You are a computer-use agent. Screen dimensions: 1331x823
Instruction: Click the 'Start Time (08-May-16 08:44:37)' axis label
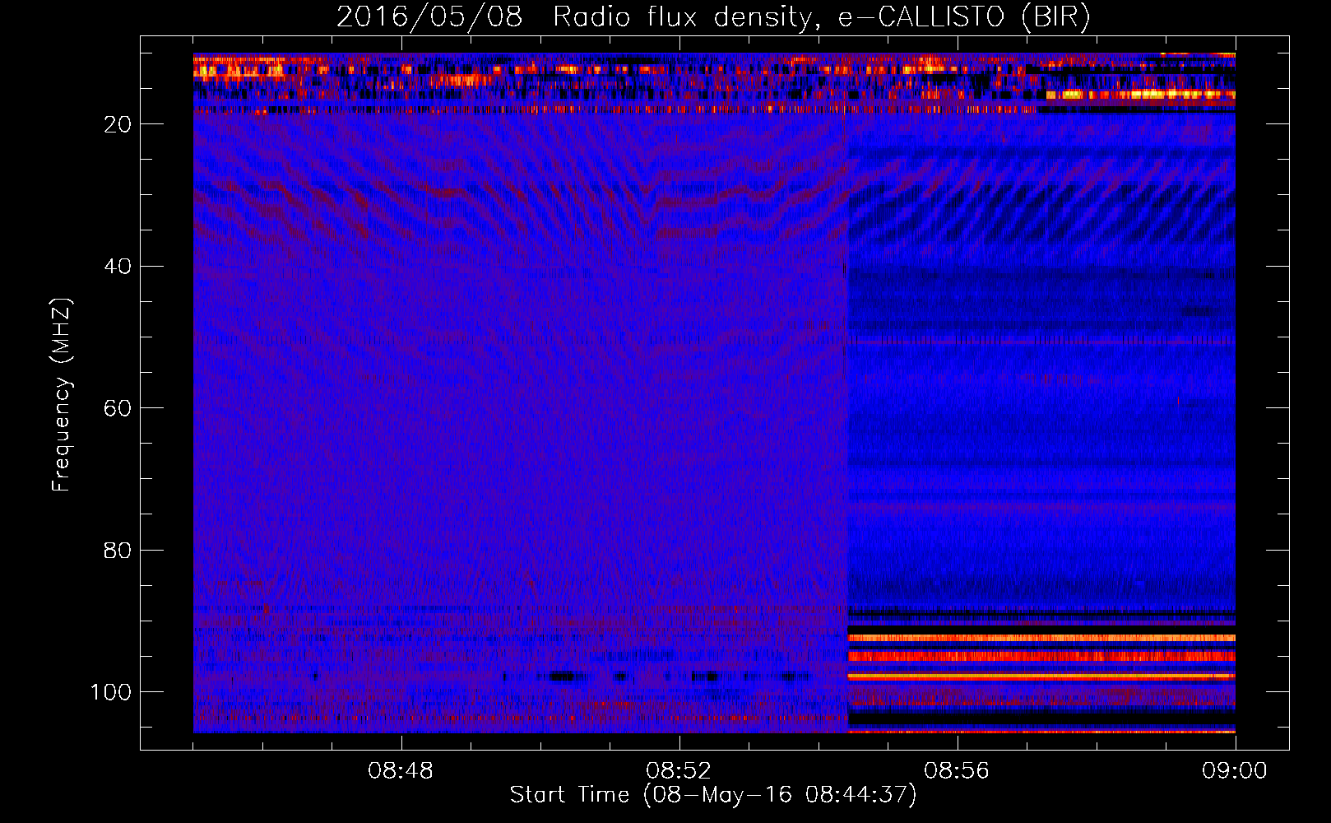coord(712,795)
